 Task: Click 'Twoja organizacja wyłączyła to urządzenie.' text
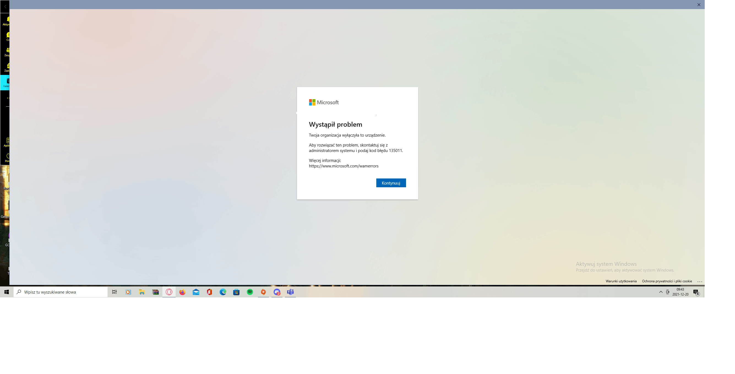[x=347, y=135]
